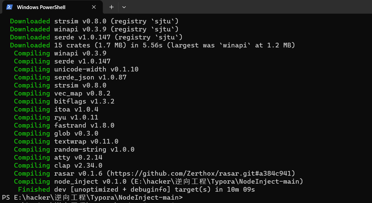
Task: Click the "Downloaded serde v1.0.147" line
Action: click(x=96, y=37)
